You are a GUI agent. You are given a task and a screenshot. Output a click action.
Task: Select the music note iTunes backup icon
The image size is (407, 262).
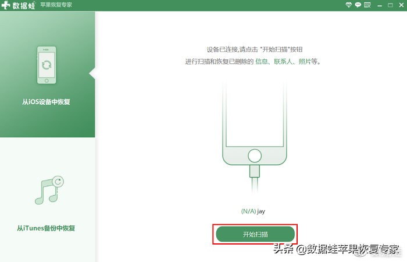[x=49, y=190]
